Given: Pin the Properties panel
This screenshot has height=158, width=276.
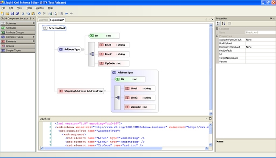Looking at the screenshot, I should [271, 18].
